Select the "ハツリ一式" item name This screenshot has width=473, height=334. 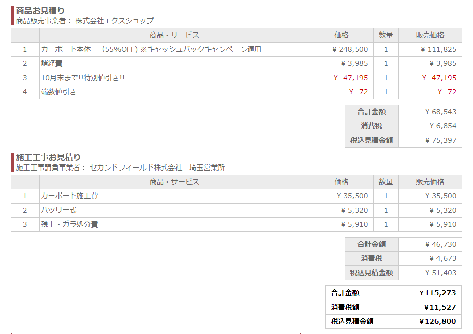59,210
